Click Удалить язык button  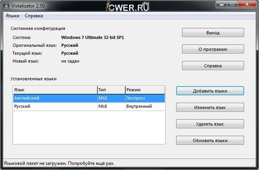pos(210,124)
